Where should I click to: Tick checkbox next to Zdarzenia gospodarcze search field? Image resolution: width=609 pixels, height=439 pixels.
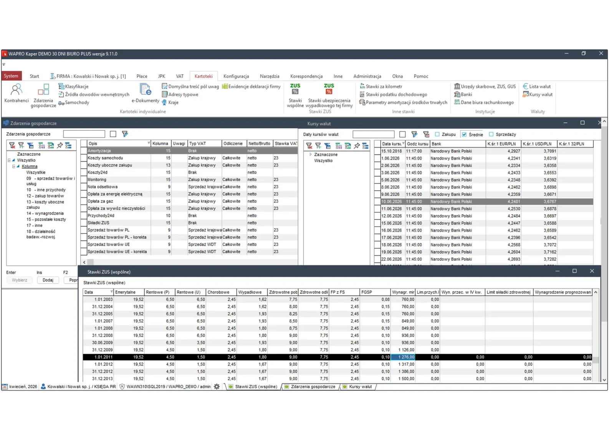[x=113, y=134]
